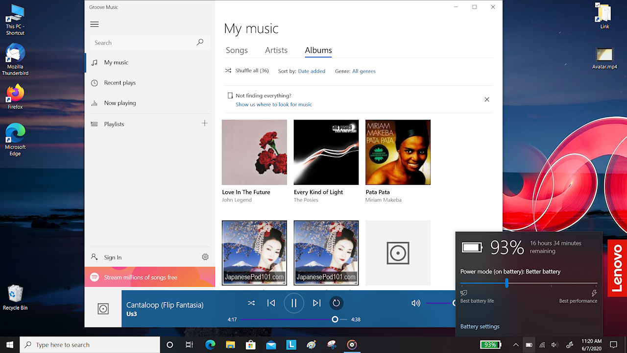The height and width of the screenshot is (353, 627).
Task: Open Groove Music settings gear
Action: 205,257
